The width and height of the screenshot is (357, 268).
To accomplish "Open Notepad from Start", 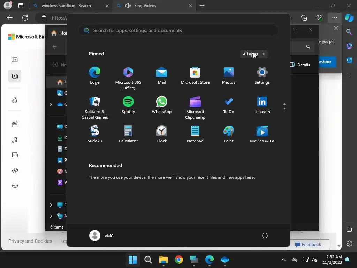I will [x=195, y=134].
